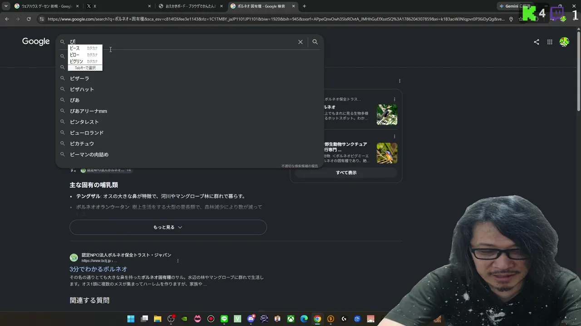Open options for the 3分でわかるボルネオ result

tap(178, 261)
